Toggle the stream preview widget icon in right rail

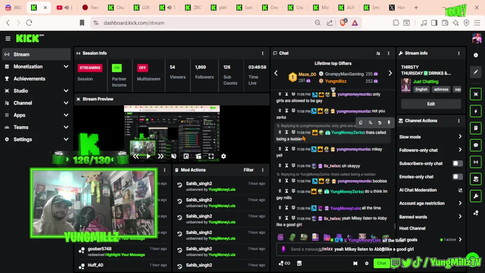[476, 94]
